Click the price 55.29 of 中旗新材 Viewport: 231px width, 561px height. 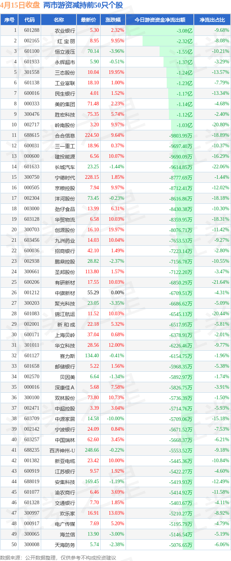pos(93,293)
